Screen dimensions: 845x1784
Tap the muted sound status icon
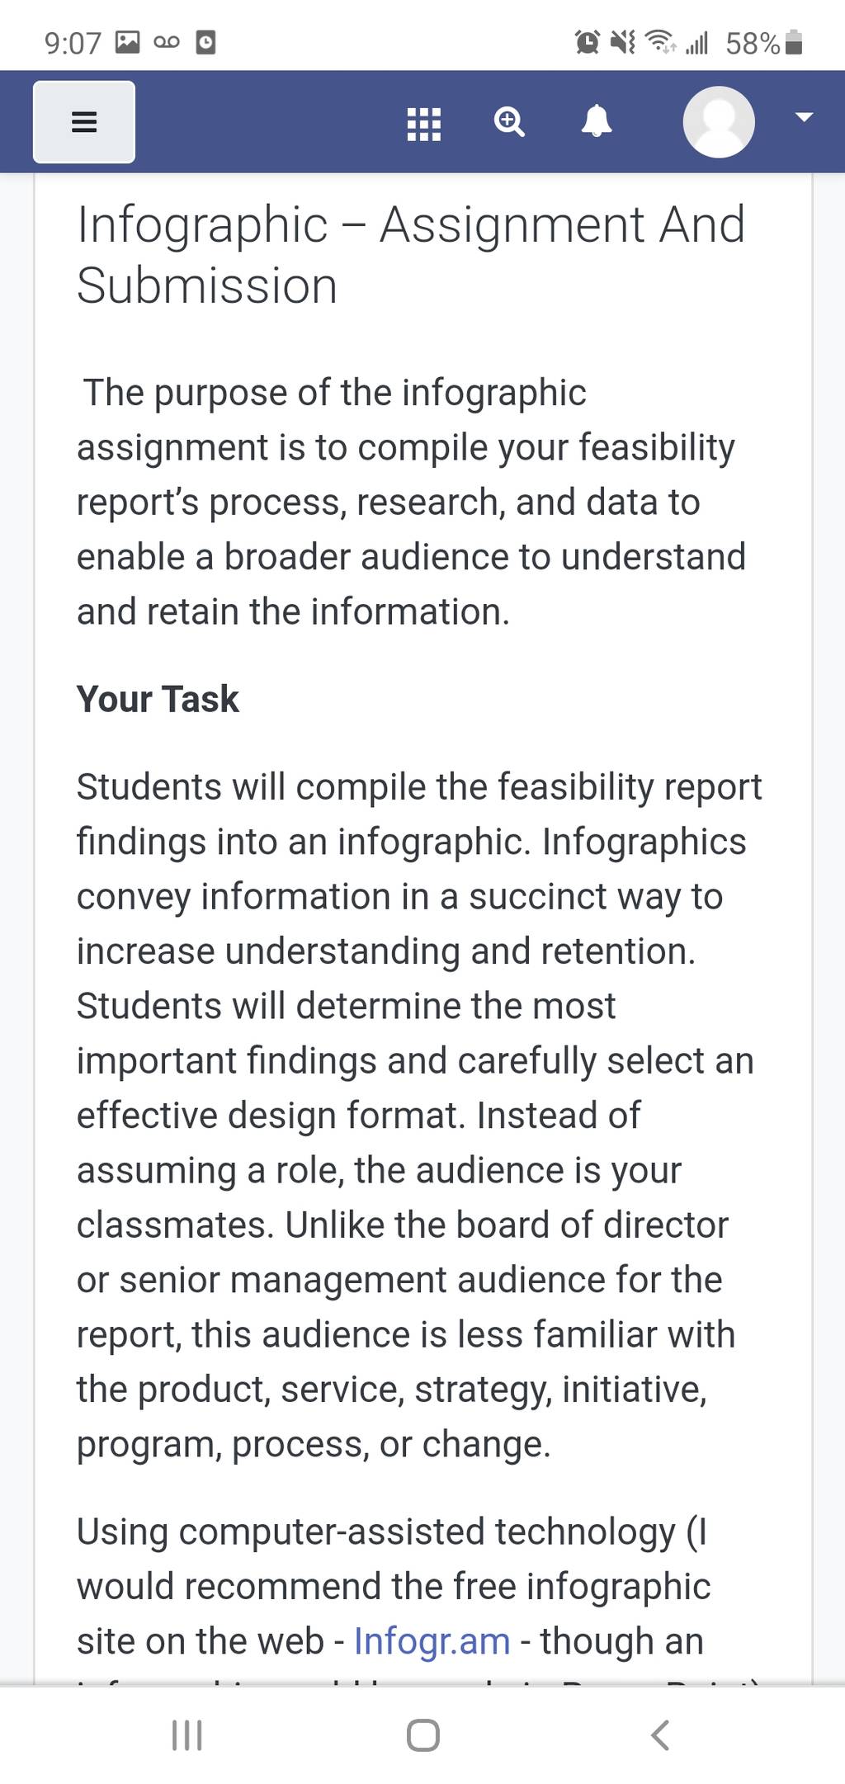click(623, 41)
